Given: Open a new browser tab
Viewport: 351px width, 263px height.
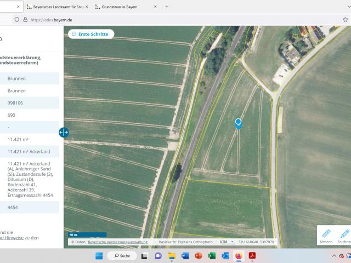Looking at the screenshot, I should click(167, 7).
